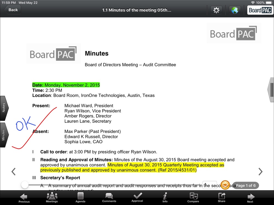The width and height of the screenshot is (274, 205).
Task: Tap 'Call to order' heading
Action: point(53,152)
